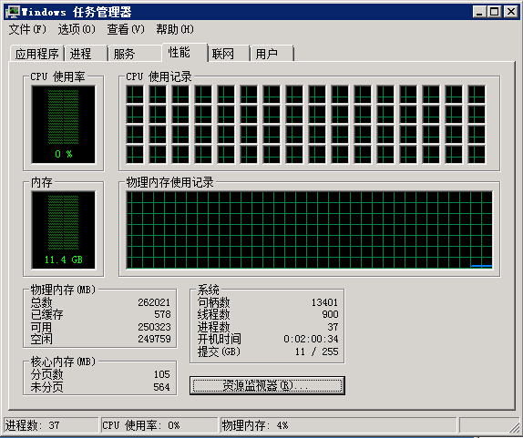Image resolution: width=523 pixels, height=438 pixels.
Task: Open the 文件(F) menu
Action: point(27,29)
